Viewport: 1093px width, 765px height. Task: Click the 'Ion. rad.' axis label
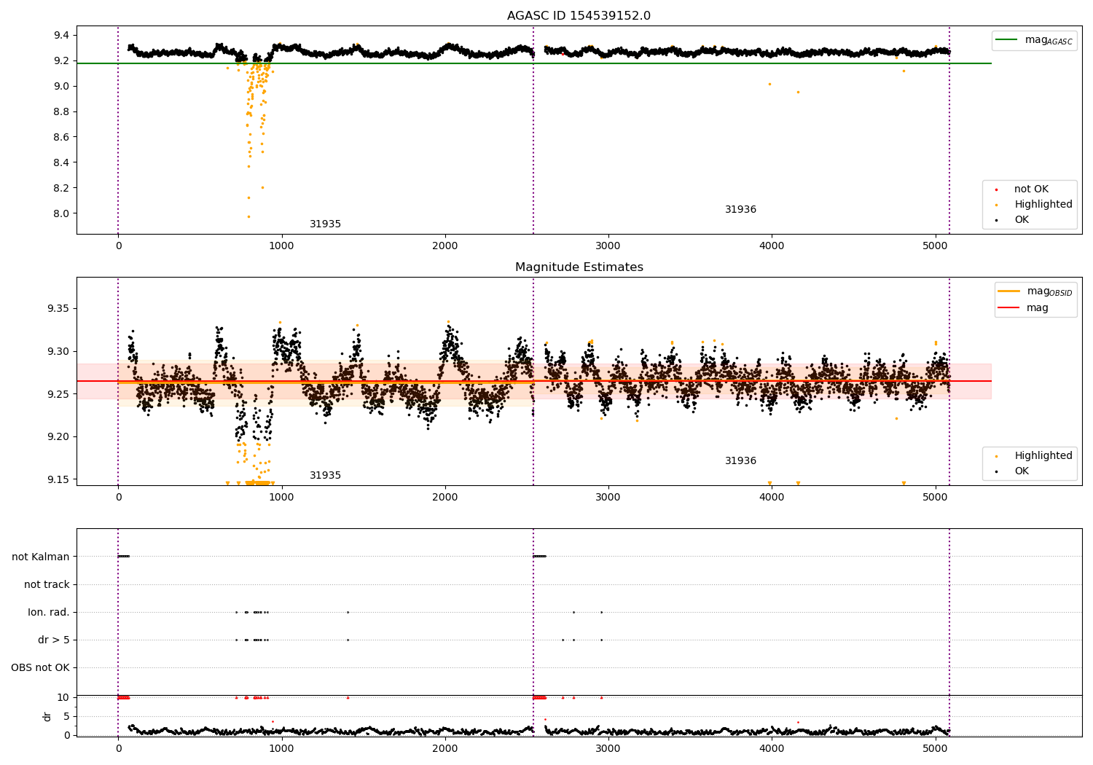(x=49, y=612)
